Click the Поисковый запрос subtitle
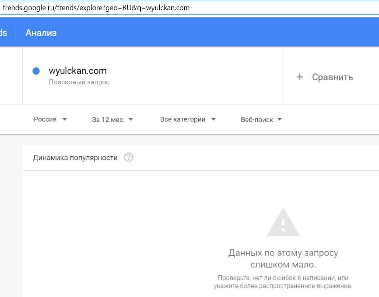Screen dimensions: 379x297 coord(79,82)
